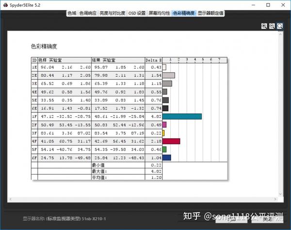This screenshot has width=291, height=230.
Task: Click the print button left of 关闭
Action: [x=231, y=219]
